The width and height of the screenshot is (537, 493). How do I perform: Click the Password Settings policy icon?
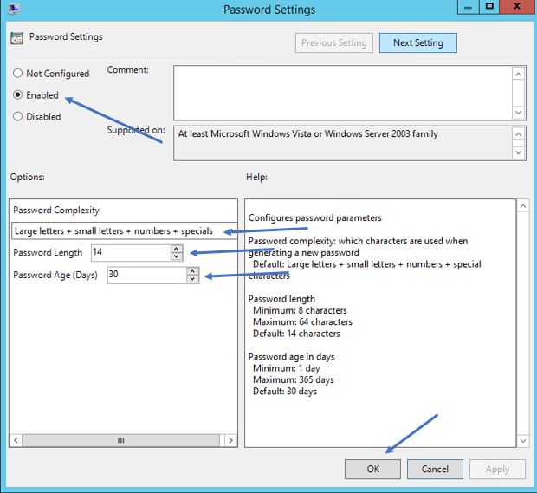pyautogui.click(x=16, y=37)
